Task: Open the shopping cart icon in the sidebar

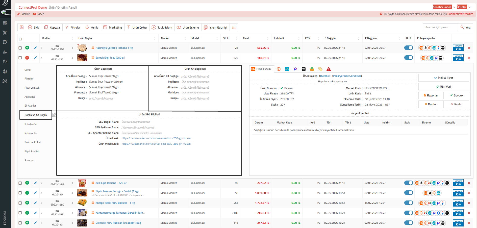Action: pyautogui.click(x=5, y=33)
